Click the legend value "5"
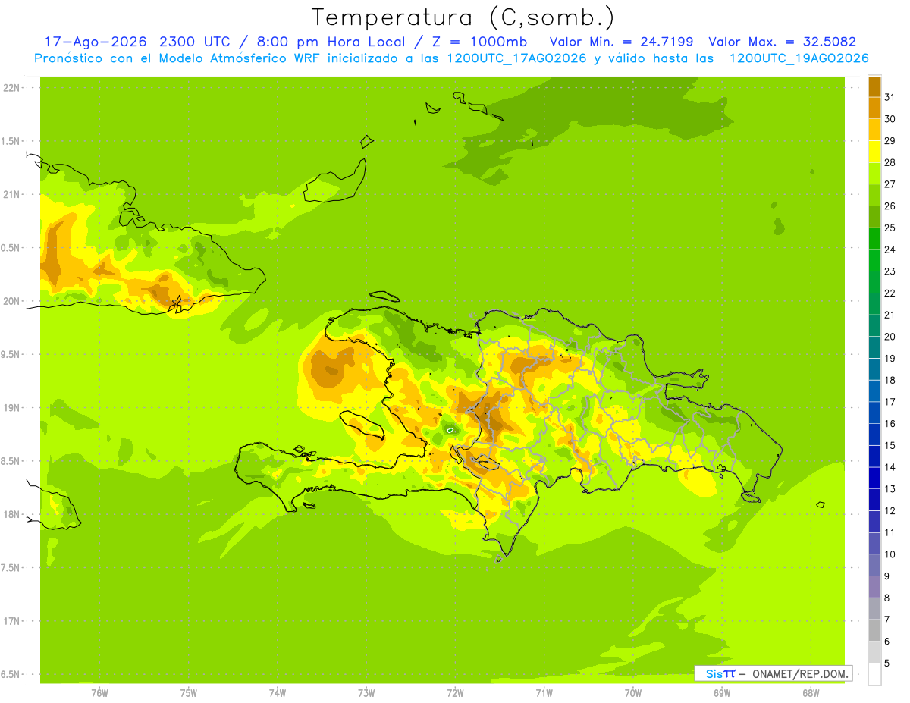 click(887, 663)
